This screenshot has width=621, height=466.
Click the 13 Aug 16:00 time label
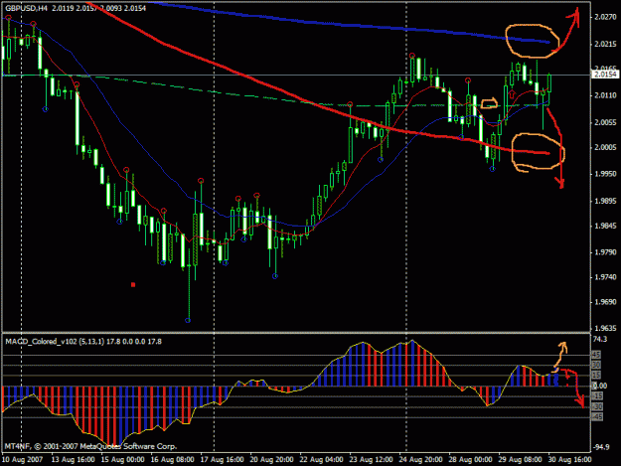(x=74, y=460)
